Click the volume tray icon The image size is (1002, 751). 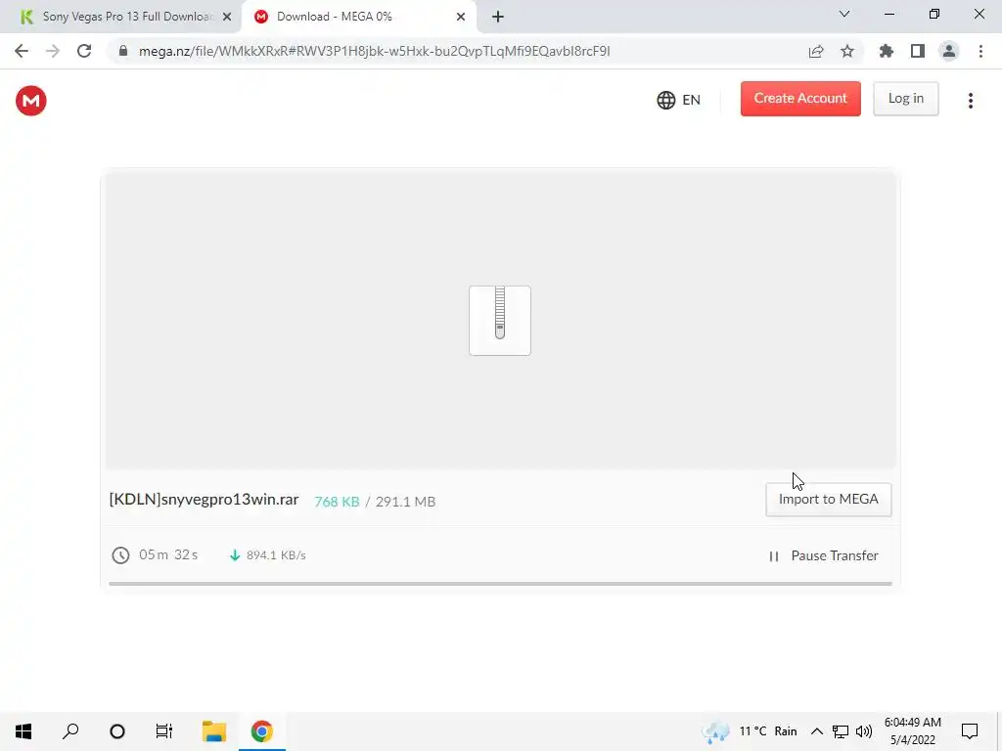coord(864,731)
